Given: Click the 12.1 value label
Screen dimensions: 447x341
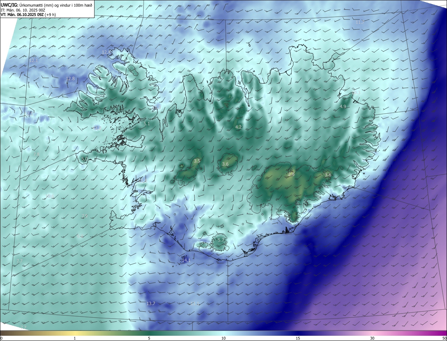Looking at the screenshot, I should click(34, 61).
